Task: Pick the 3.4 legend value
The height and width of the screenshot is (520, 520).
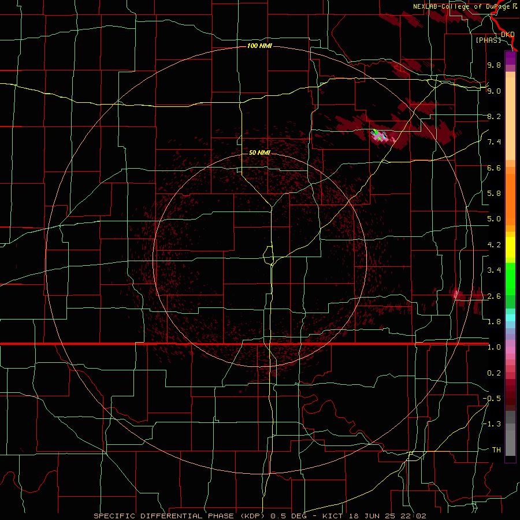Action: (494, 270)
